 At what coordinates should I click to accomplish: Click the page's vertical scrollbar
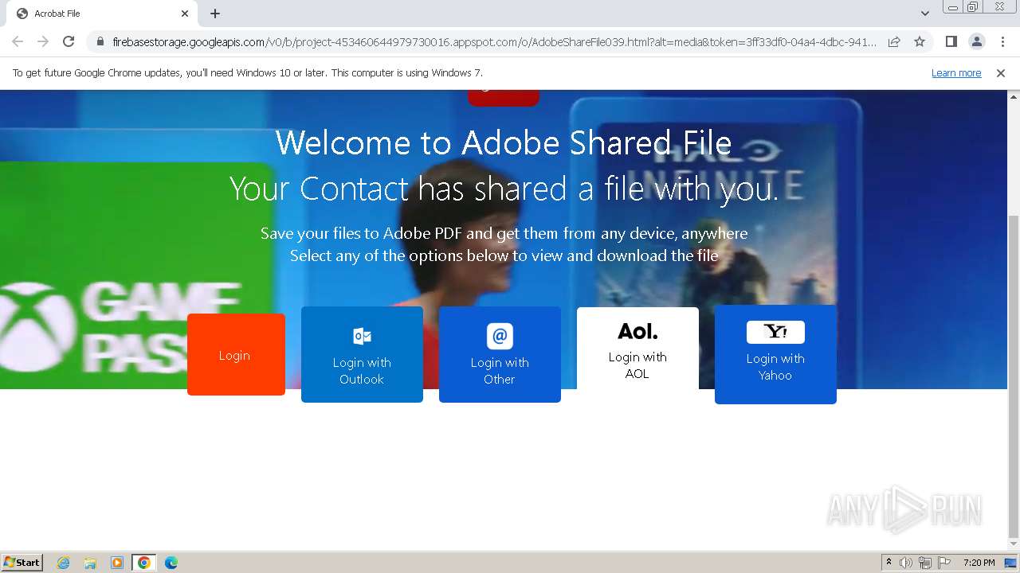(x=1014, y=376)
